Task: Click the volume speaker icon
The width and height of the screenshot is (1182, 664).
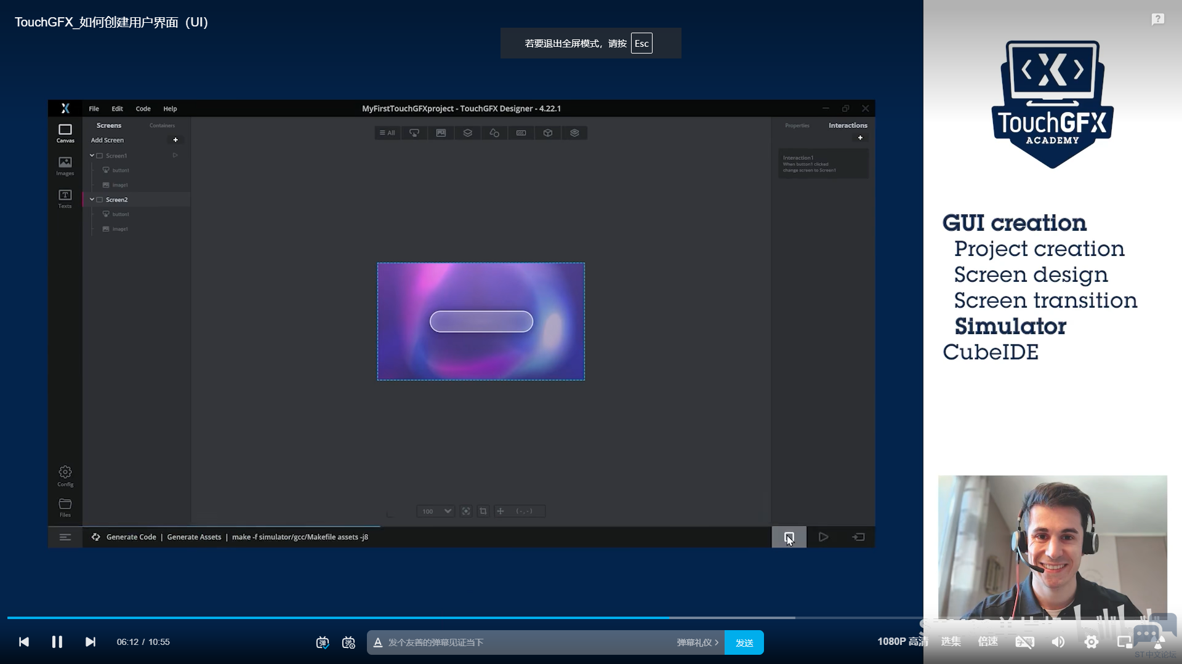Action: pyautogui.click(x=1058, y=642)
